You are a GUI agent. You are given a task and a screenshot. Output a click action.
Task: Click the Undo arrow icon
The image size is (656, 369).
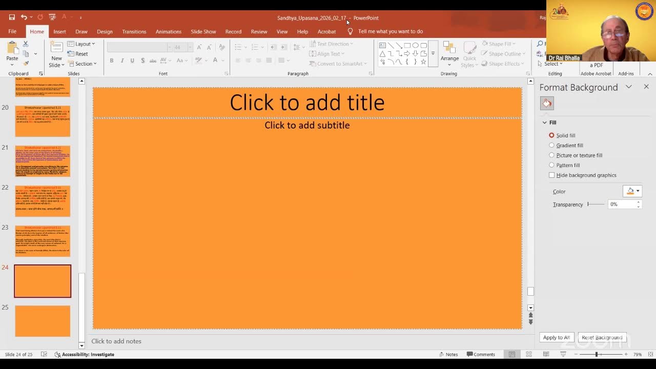24,17
